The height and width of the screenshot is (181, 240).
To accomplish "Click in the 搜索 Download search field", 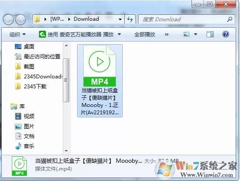I will 182,19.
